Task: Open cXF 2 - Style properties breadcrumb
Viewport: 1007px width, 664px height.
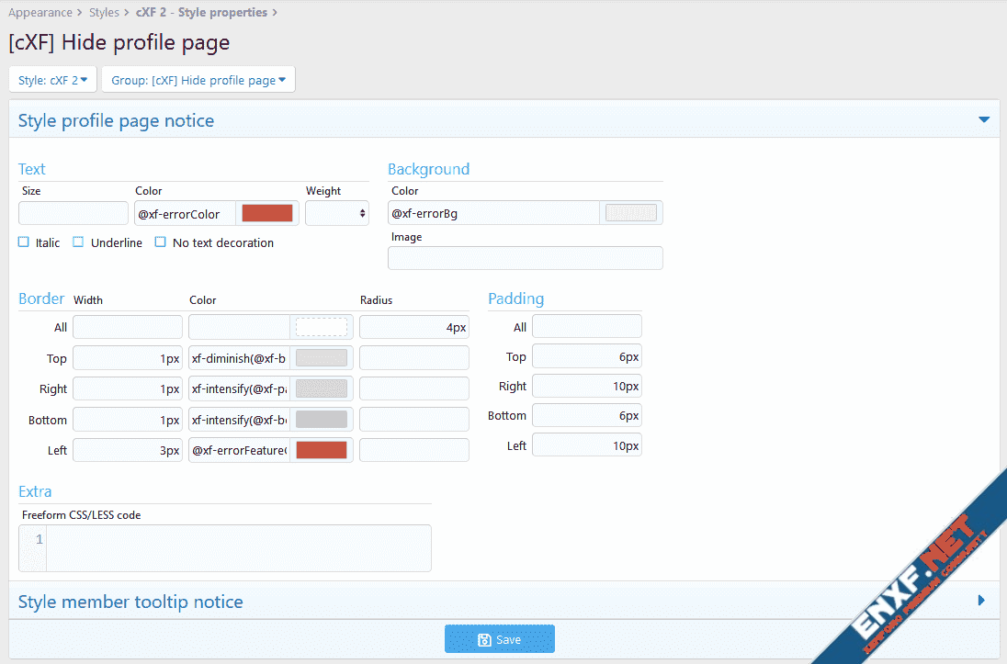Action: (201, 13)
